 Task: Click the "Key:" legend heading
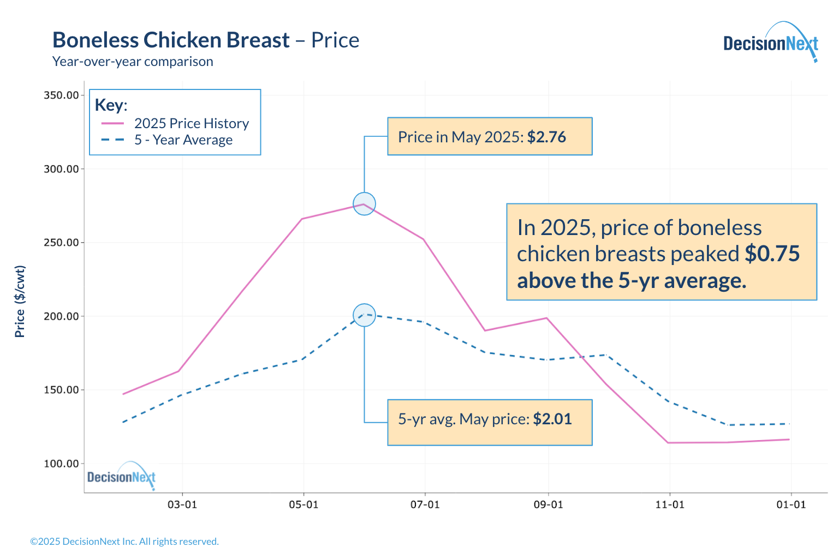click(111, 105)
